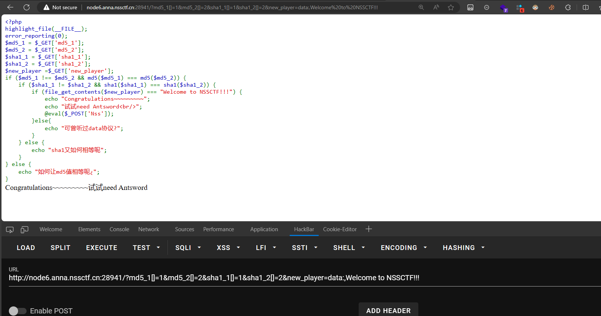Open the Performance tab
This screenshot has height=316, width=601.
218,229
